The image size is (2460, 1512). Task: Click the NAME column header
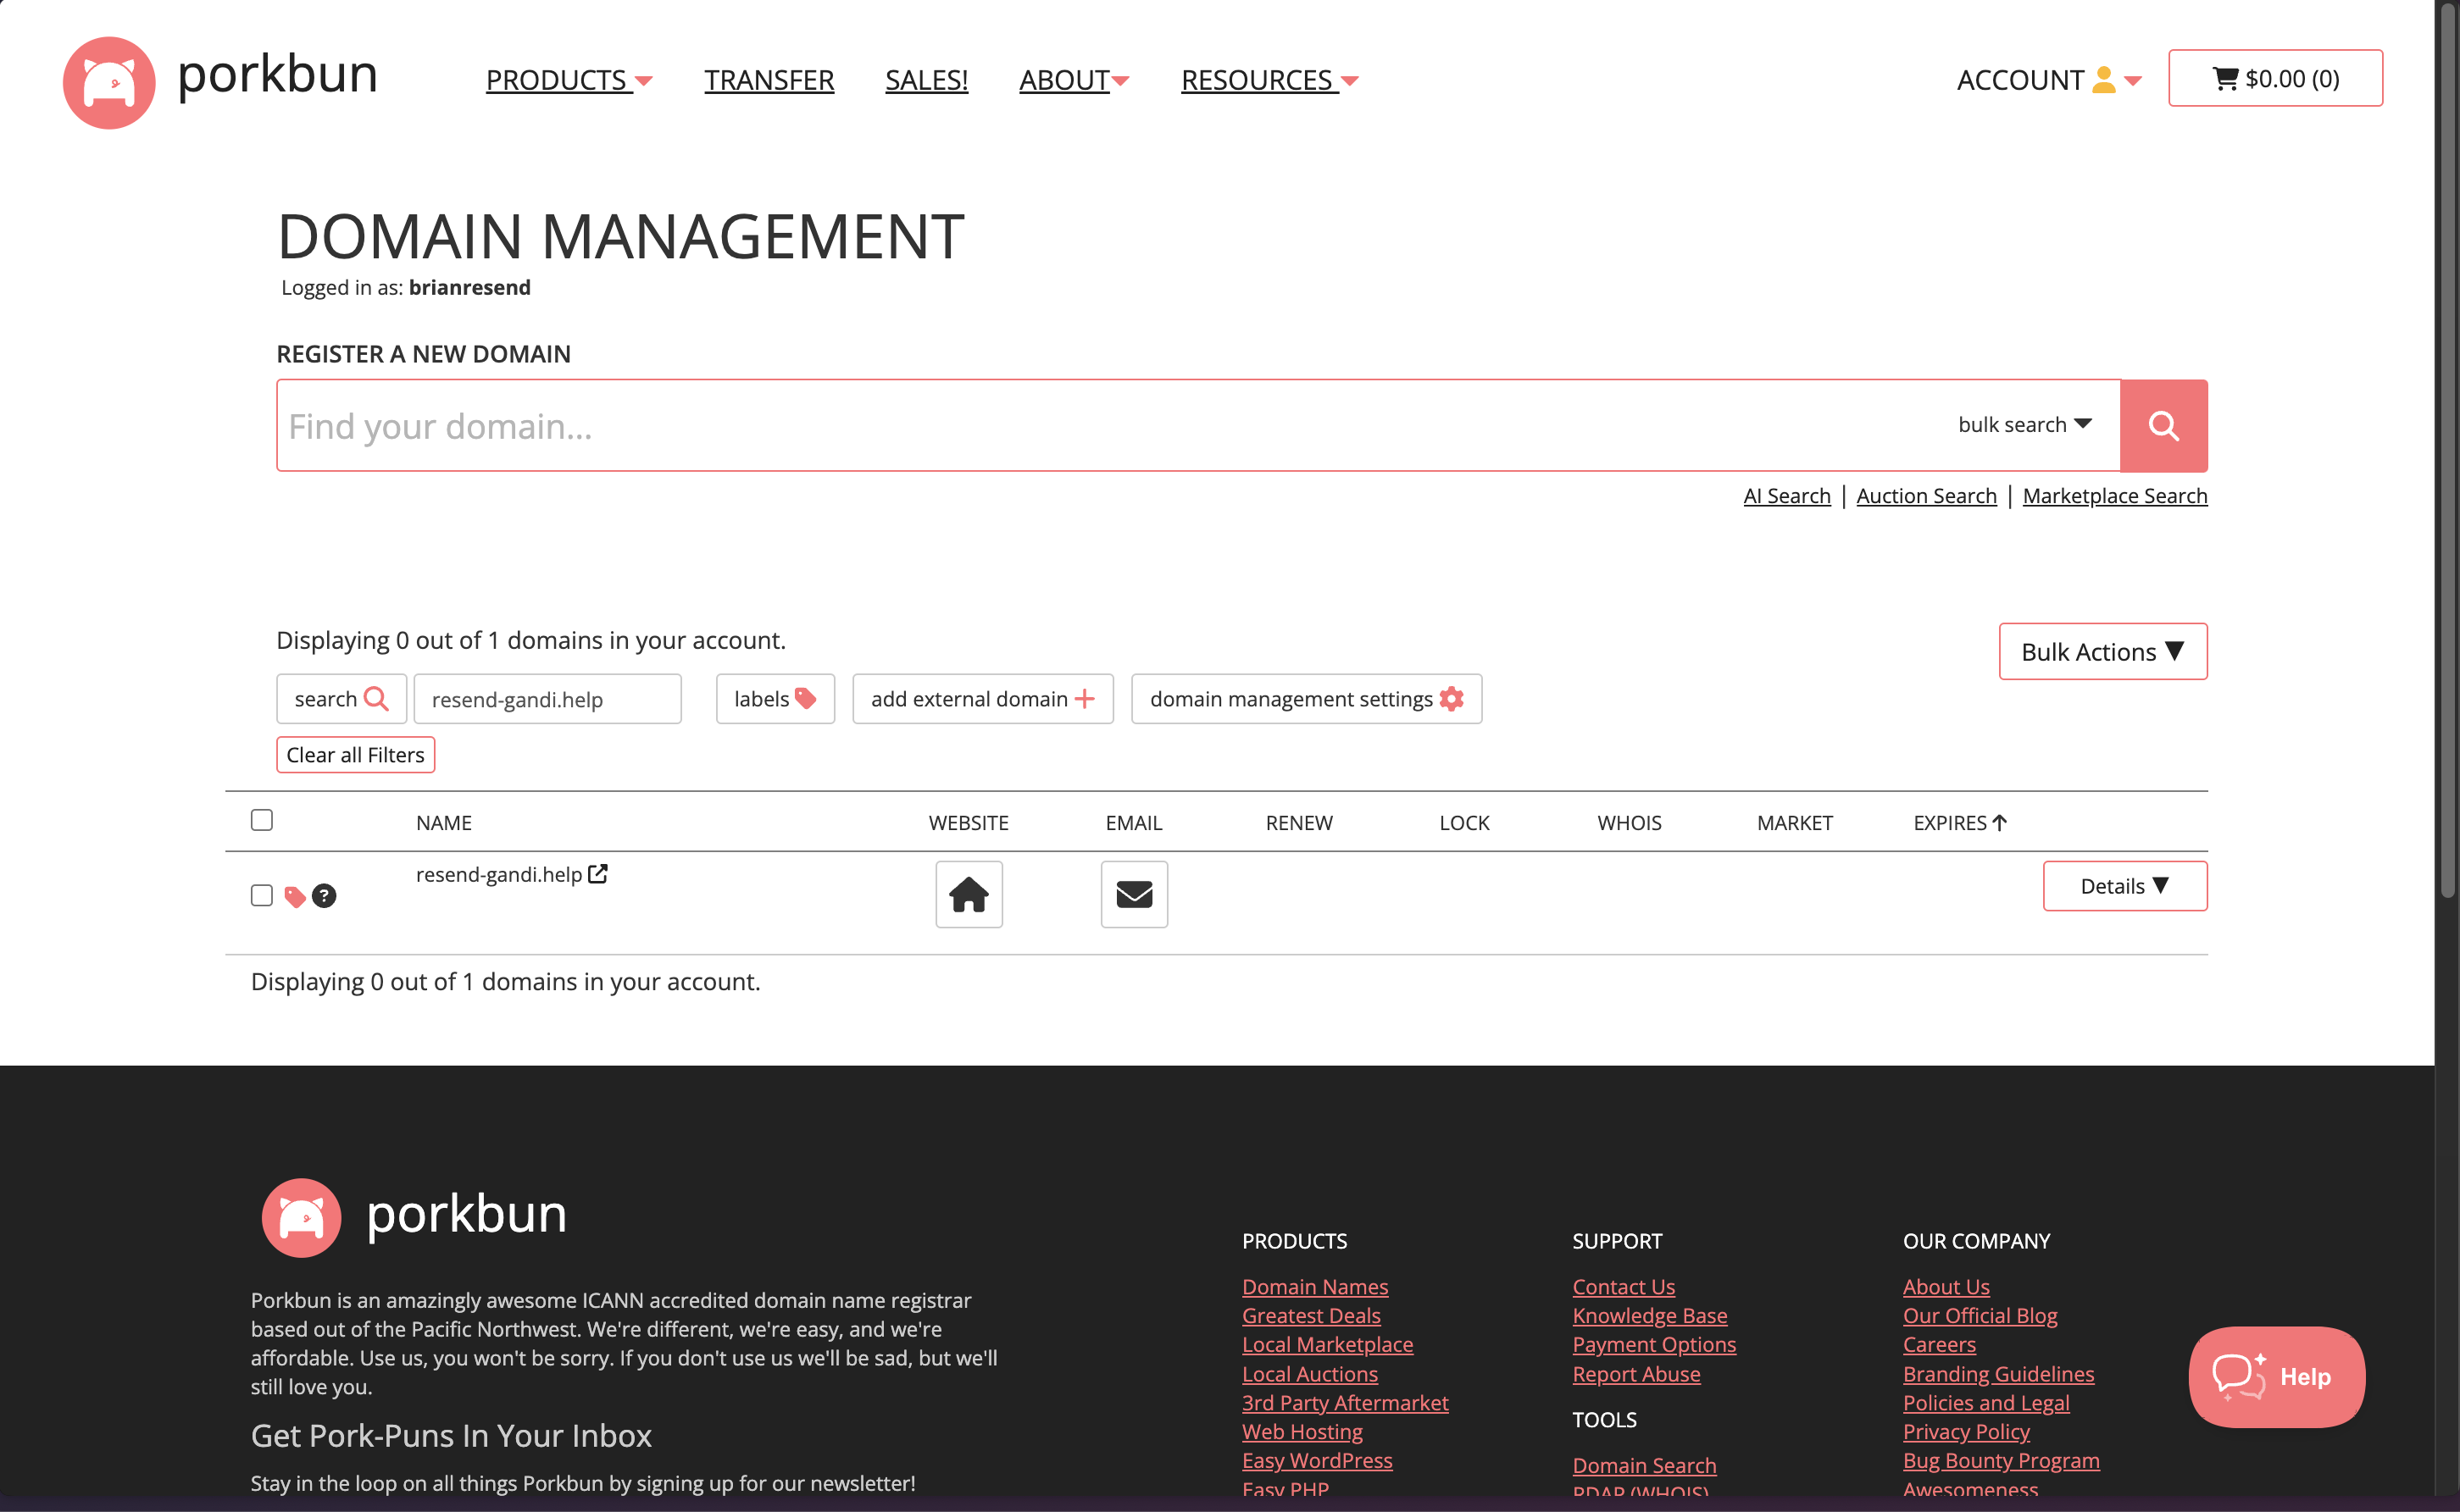443,823
